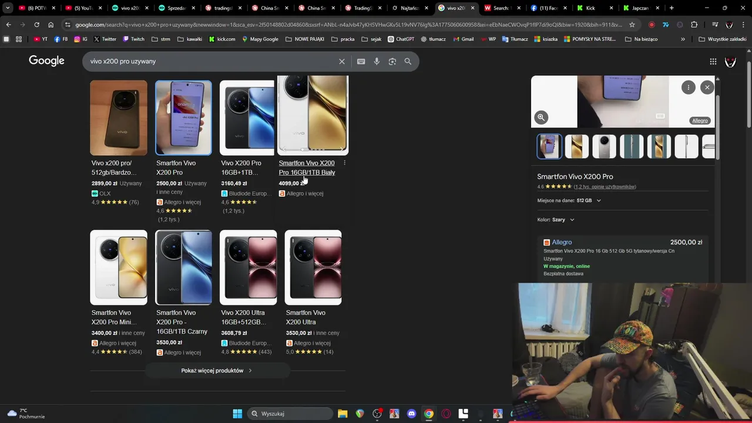
Task: Open the weather widget showing 7°C
Action: click(26, 414)
